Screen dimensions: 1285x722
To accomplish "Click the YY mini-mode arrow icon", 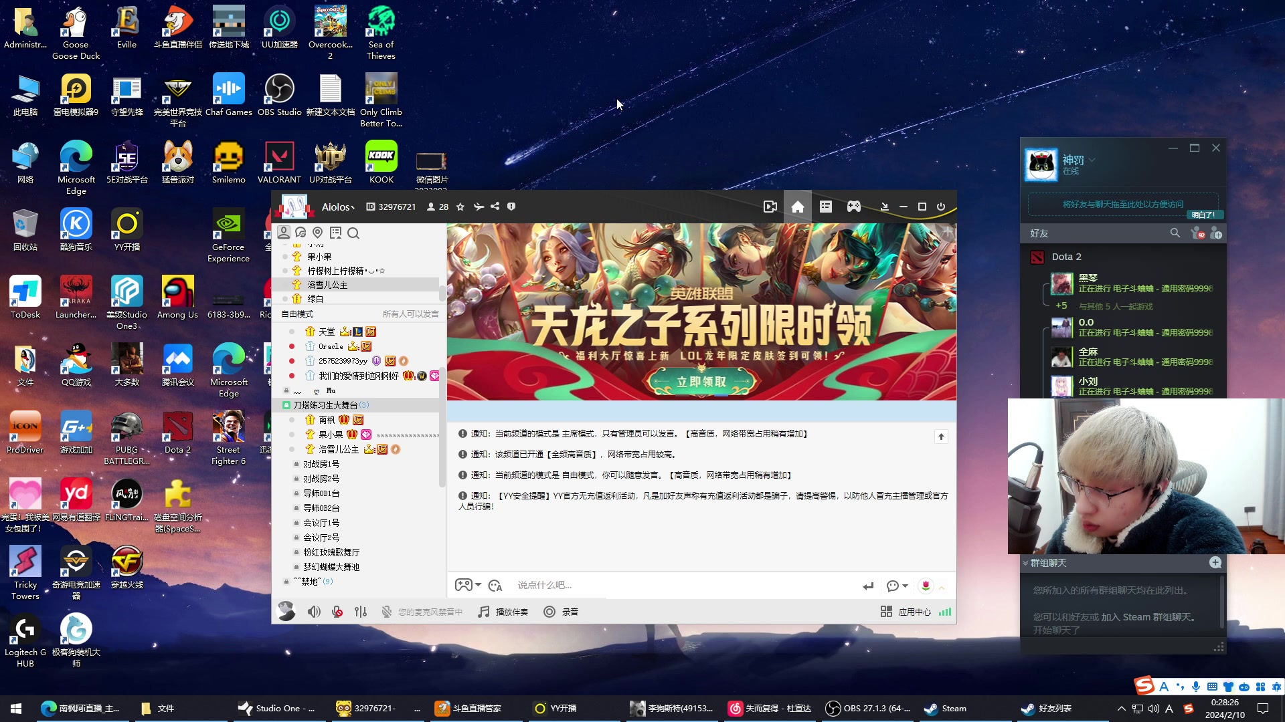I will pyautogui.click(x=884, y=207).
